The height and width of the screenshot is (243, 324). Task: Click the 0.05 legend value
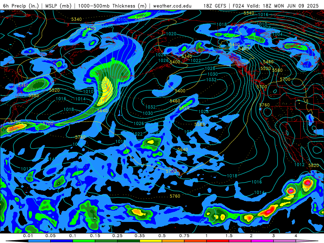point(50,236)
